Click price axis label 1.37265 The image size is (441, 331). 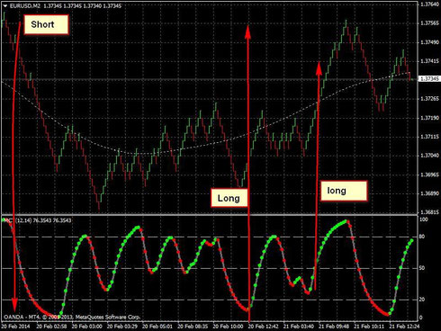429,99
